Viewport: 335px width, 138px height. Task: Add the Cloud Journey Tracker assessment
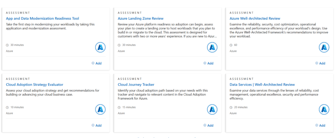208,126
